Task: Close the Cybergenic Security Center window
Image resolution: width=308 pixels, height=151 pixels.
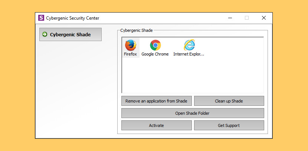Action: tap(264, 18)
